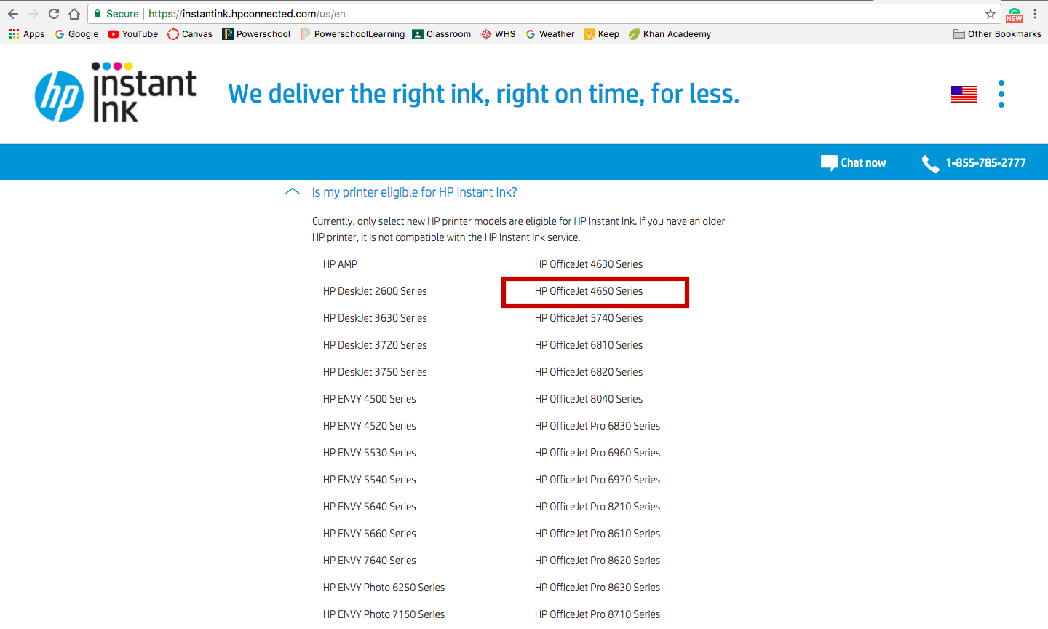Screen dimensions: 1048x629
Task: Select 'HP OfficeJet Pro 8210 Series' text
Action: tap(598, 507)
